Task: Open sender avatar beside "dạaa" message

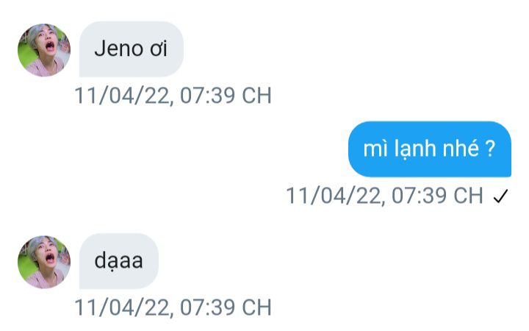Action: [44, 262]
